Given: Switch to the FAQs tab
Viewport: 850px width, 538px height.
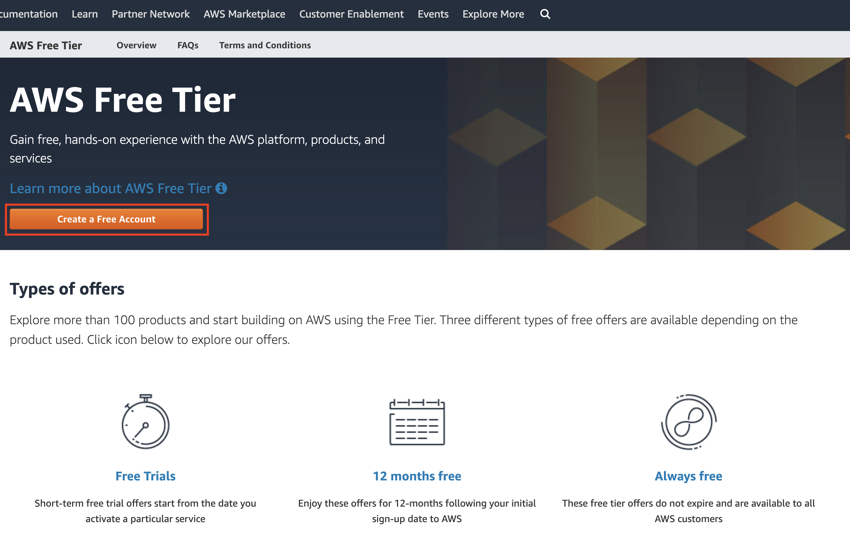Looking at the screenshot, I should click(x=188, y=45).
